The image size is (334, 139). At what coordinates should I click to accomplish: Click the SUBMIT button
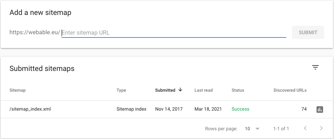coord(308,32)
